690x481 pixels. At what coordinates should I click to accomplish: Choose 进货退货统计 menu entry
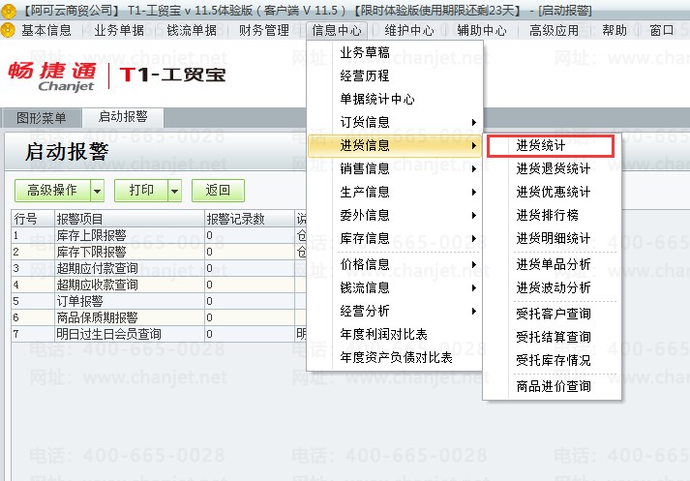click(553, 168)
